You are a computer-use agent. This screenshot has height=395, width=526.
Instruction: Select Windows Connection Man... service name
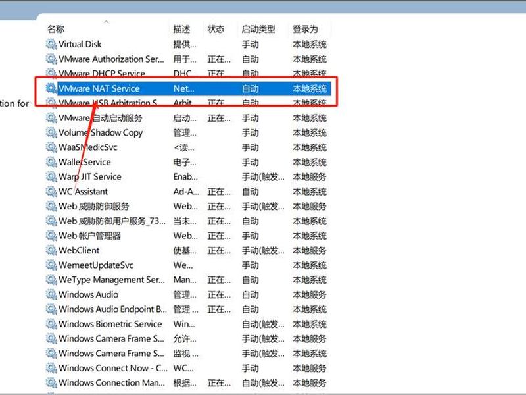click(x=112, y=382)
